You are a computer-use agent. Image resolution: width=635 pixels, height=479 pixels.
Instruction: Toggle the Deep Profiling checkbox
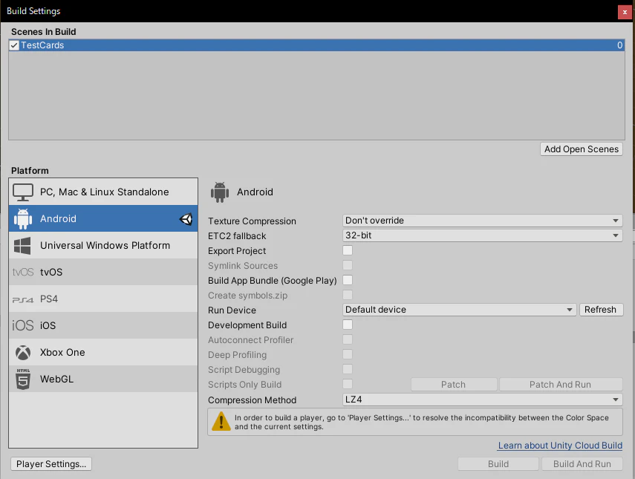tap(348, 354)
